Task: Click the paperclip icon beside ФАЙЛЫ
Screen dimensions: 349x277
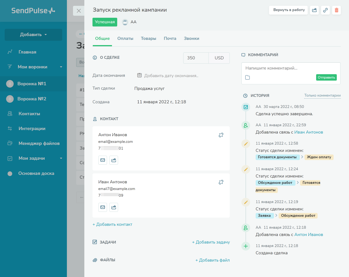Action: (x=95, y=260)
